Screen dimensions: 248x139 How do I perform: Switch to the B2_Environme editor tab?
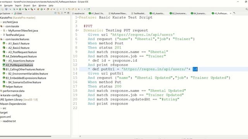pyautogui.click(x=178, y=14)
